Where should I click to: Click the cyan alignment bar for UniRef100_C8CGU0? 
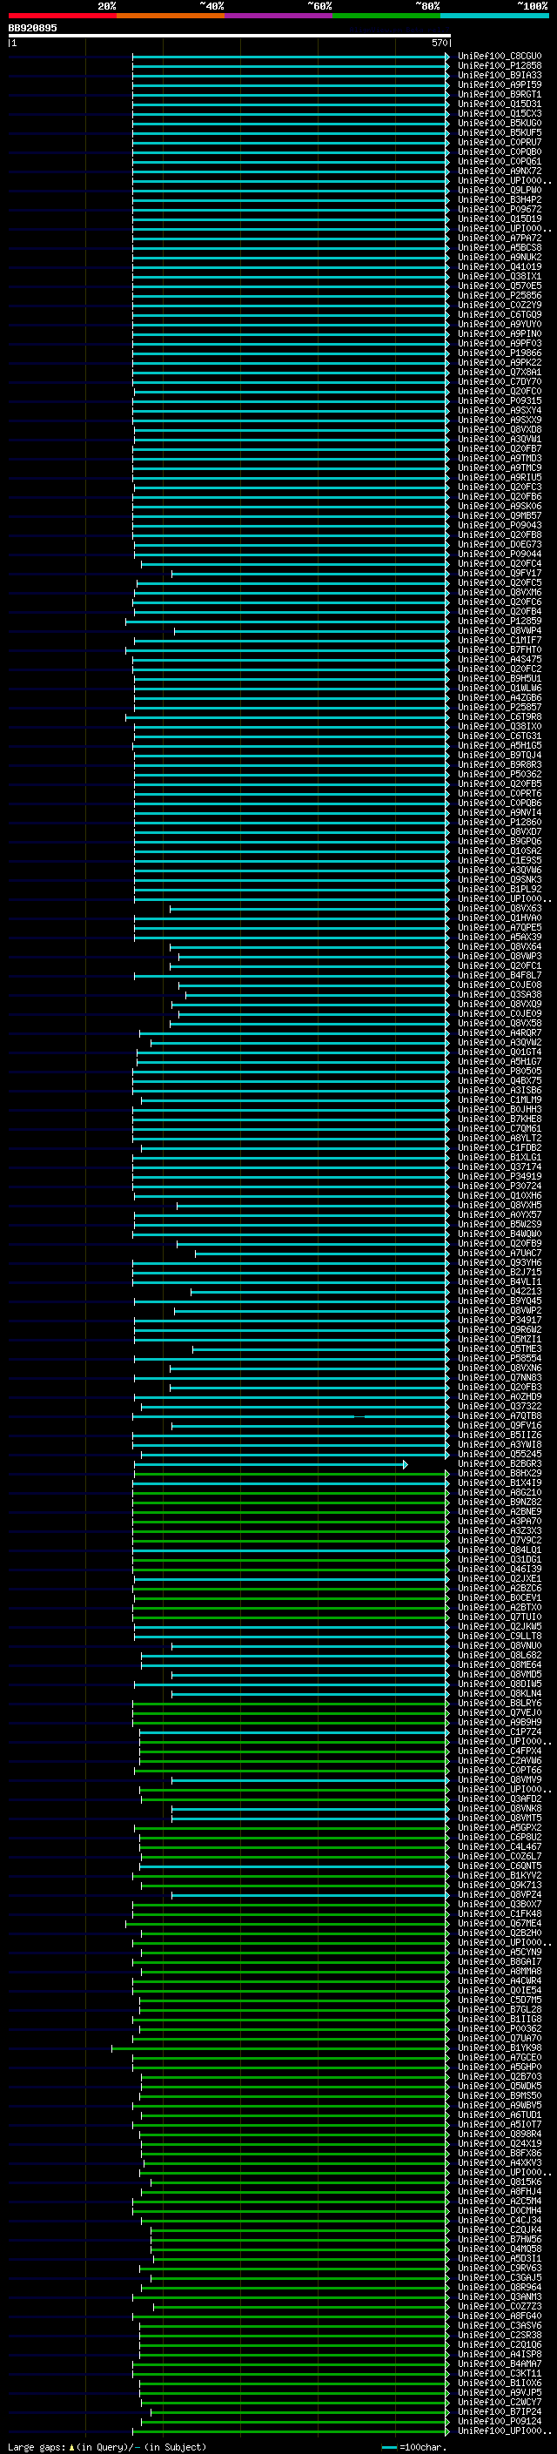[x=291, y=57]
